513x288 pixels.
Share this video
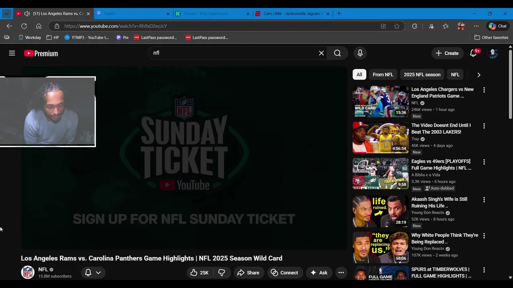click(248, 273)
